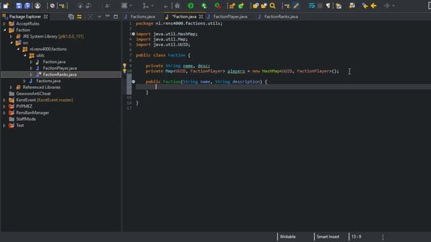
Task: Click the Debug bug icon in toolbar
Action: coord(177,6)
